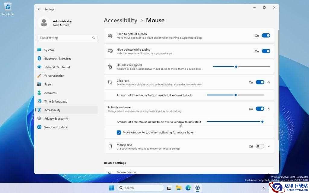The image size is (309, 193).
Task: Turn off Snap to default button toggle
Action: point(266,36)
